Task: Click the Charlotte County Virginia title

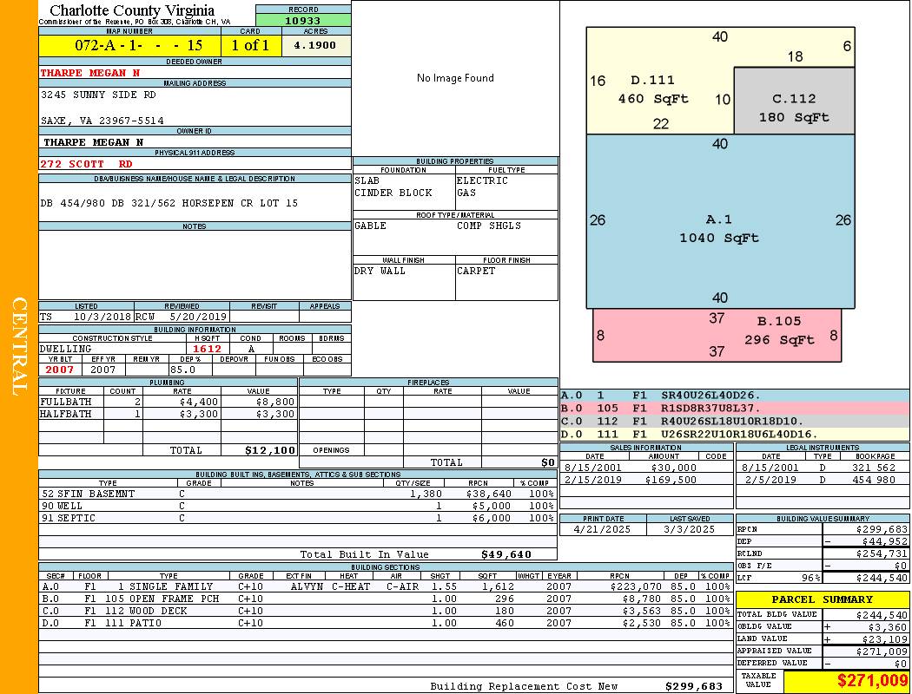Action: pos(132,10)
